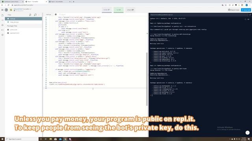Open the Windows notification center

pyautogui.click(x=249, y=139)
